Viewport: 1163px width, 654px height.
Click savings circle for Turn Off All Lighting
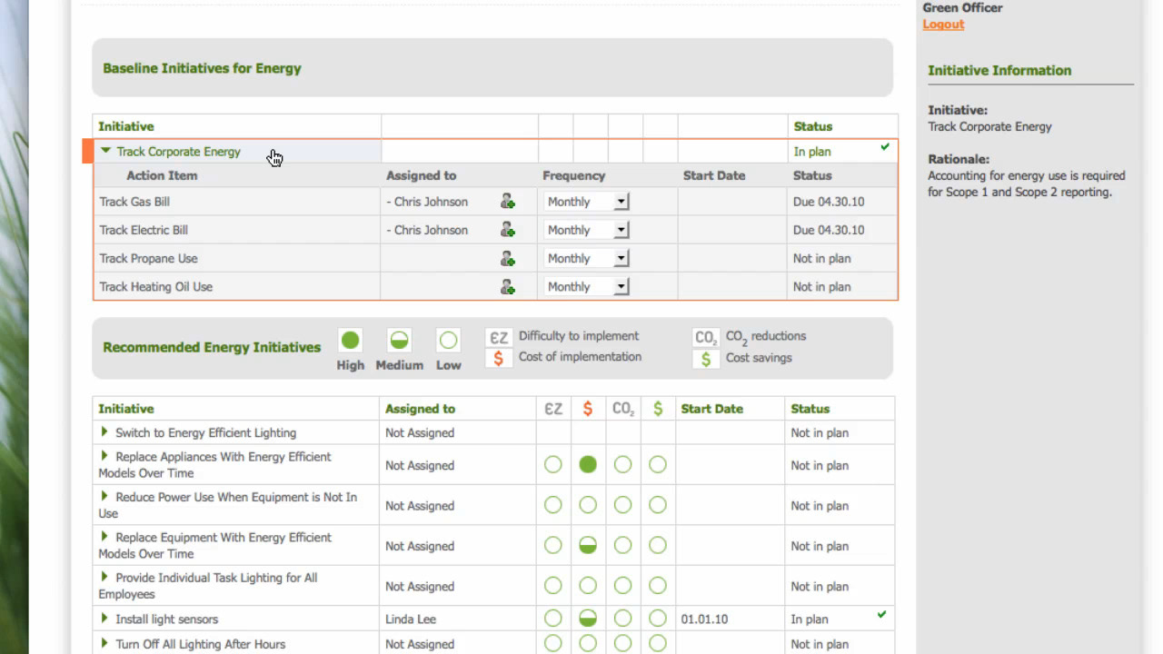click(658, 643)
